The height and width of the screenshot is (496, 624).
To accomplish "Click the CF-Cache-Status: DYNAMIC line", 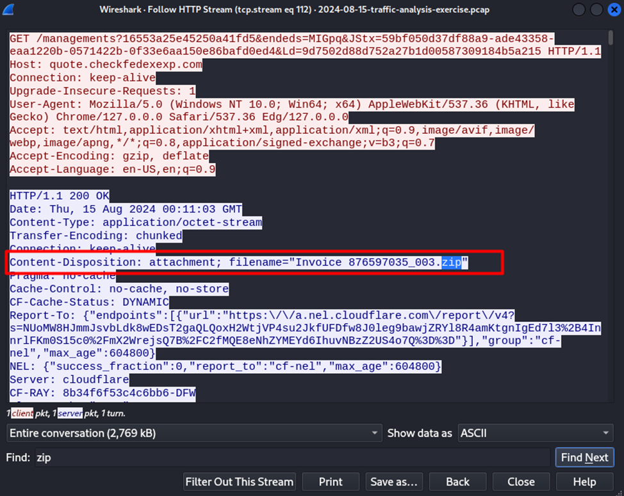I will click(89, 303).
